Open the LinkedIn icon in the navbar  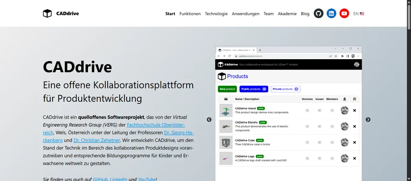(x=331, y=14)
